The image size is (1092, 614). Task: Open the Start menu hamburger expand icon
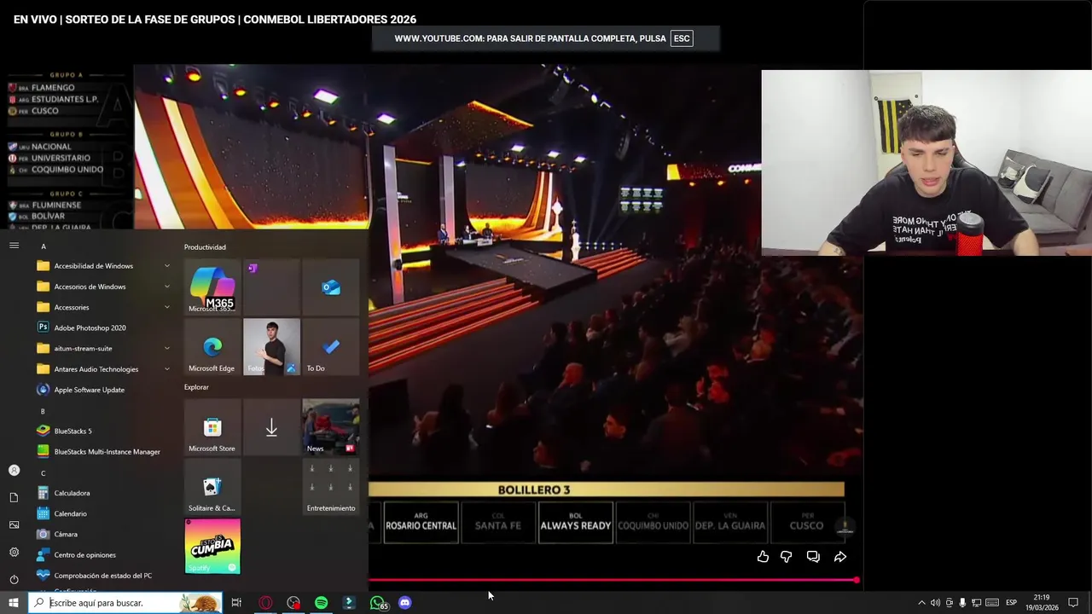pyautogui.click(x=14, y=246)
